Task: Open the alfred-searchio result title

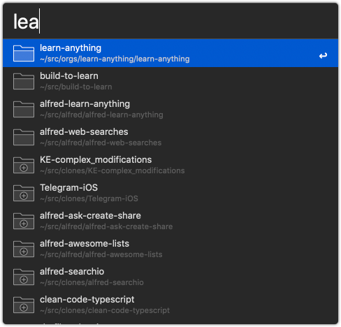Action: click(x=72, y=272)
